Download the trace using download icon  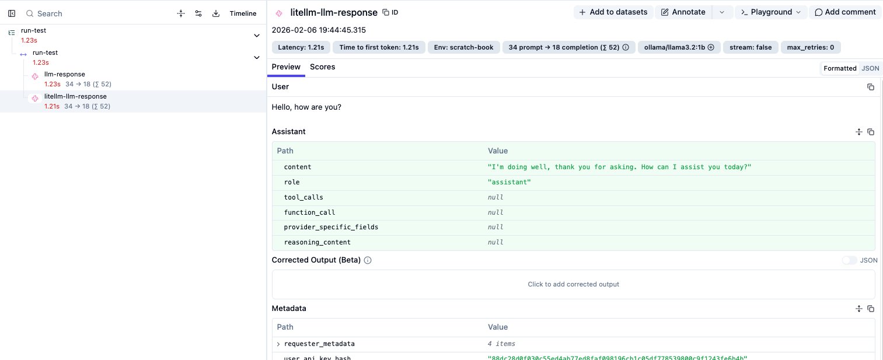216,13
